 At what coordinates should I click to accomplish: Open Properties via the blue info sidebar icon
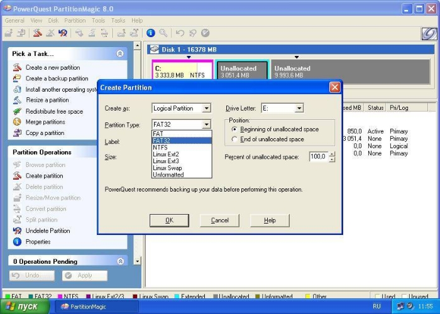point(17,242)
